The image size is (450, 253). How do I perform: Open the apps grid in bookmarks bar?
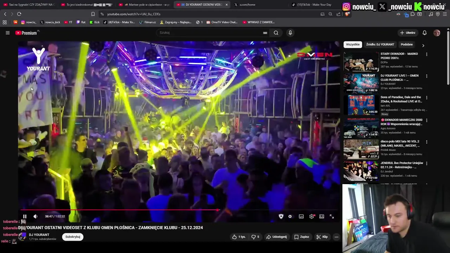5,22
